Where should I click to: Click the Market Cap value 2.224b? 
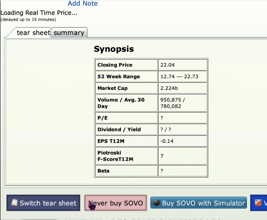(x=169, y=88)
